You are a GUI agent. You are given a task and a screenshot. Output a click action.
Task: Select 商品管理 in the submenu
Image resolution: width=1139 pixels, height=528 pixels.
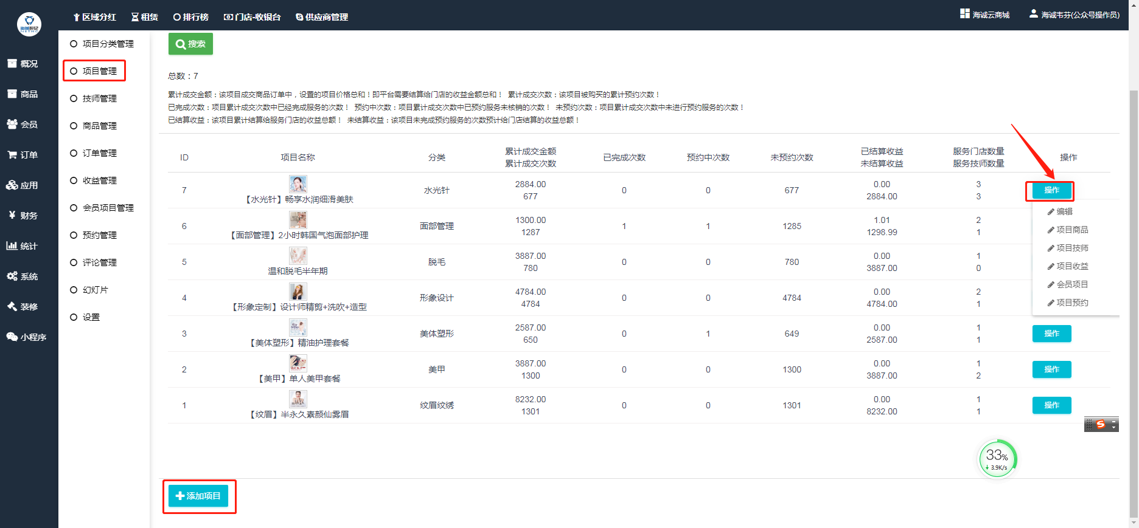[x=94, y=126]
